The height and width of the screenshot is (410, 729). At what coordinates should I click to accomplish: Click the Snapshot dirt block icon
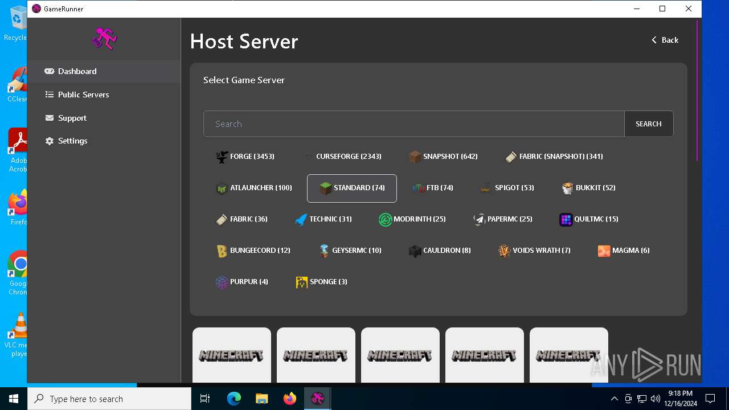pyautogui.click(x=415, y=157)
